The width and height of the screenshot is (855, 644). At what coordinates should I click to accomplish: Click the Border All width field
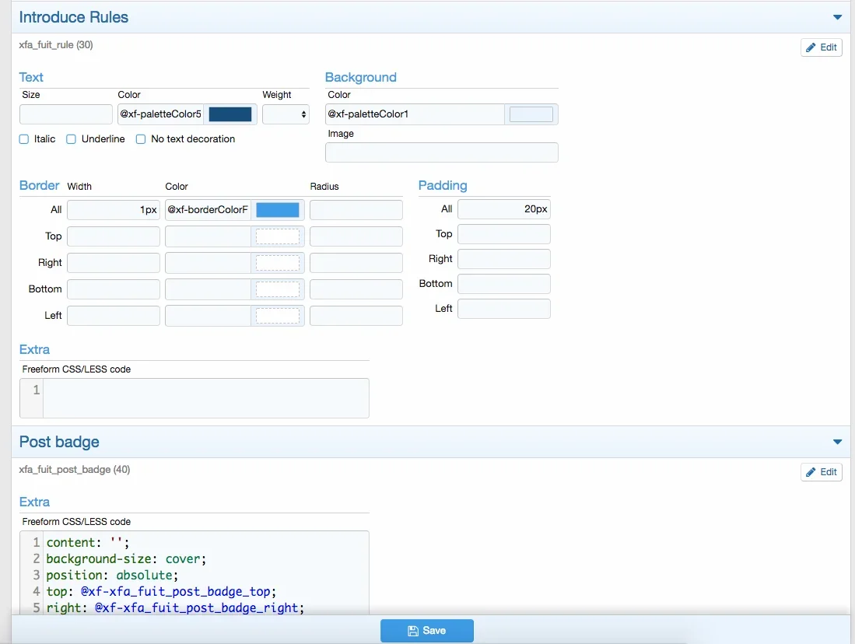point(114,210)
